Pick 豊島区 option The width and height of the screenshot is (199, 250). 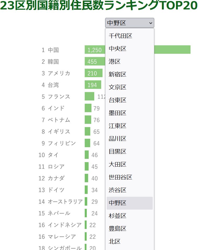click(129, 229)
